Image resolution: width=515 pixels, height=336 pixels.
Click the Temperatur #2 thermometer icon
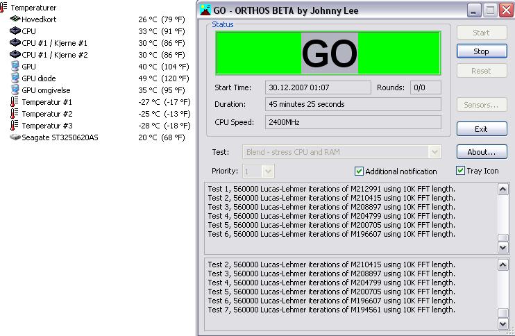click(14, 114)
